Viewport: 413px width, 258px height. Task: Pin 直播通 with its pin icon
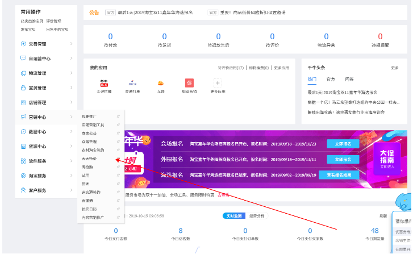(x=118, y=201)
